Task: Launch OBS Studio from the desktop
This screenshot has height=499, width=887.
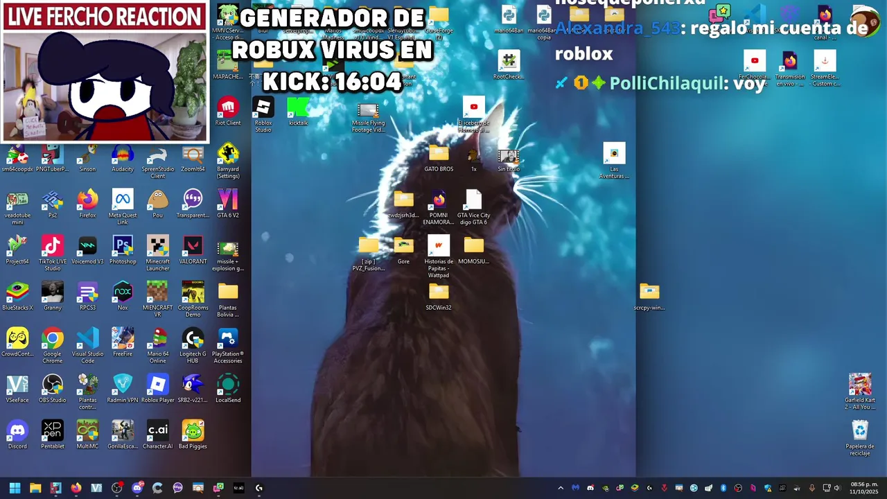Action: [x=52, y=389]
